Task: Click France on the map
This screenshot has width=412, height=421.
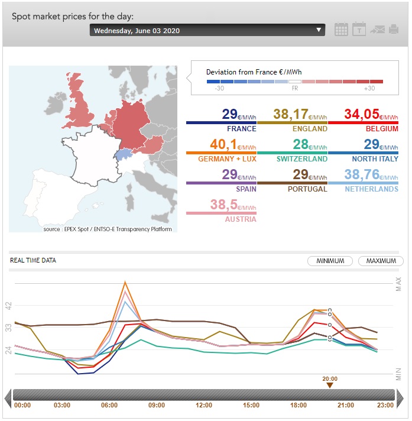Action: [x=94, y=156]
